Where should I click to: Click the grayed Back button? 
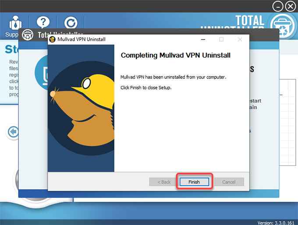point(164,182)
